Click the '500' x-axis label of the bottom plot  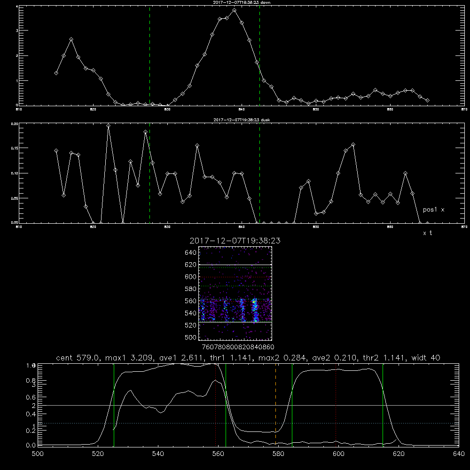(38, 454)
